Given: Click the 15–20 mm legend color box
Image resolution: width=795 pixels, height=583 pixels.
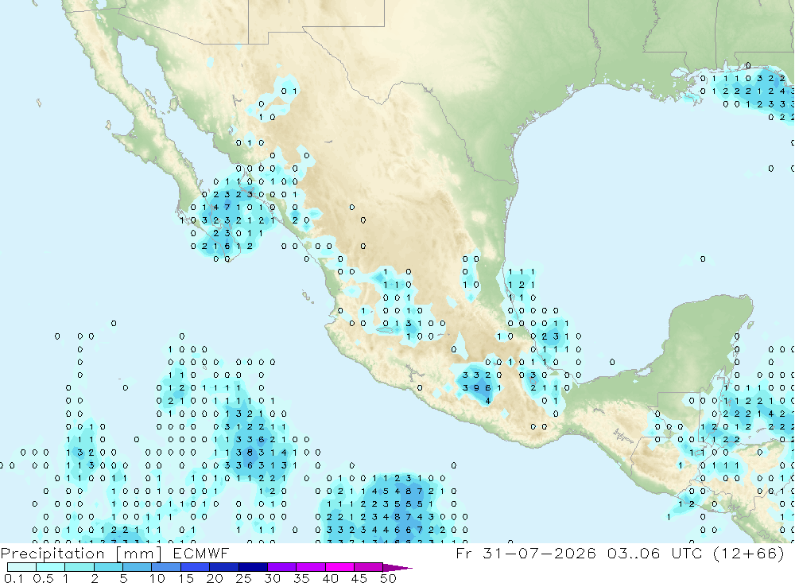Looking at the screenshot, I should [x=196, y=567].
